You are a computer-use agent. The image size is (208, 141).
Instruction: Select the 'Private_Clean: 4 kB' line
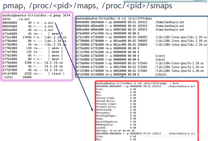pyautogui.click(x=116, y=104)
